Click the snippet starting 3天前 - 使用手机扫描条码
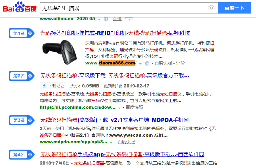Screen dimensions: 256x168 [128, 132]
